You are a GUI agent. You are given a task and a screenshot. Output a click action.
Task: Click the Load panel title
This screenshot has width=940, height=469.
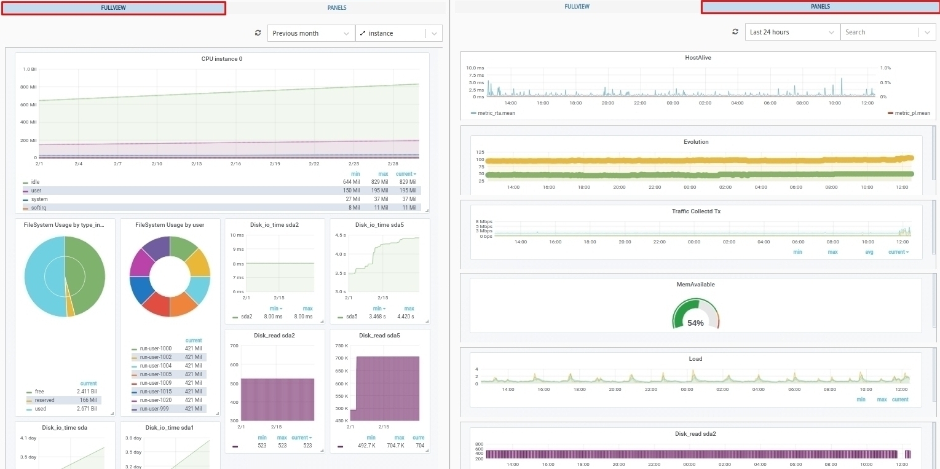695,359
